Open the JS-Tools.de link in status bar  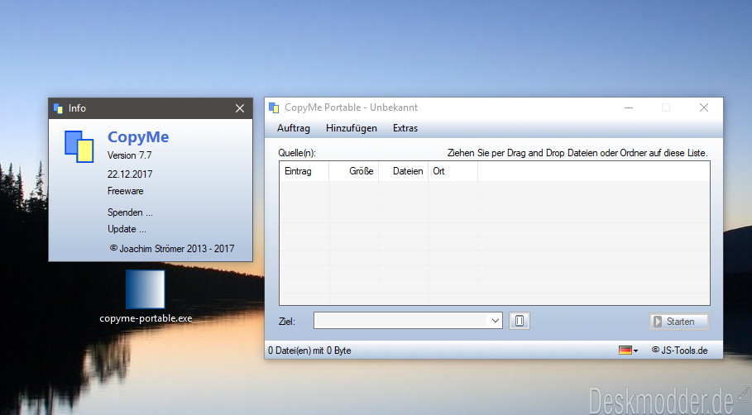(679, 351)
